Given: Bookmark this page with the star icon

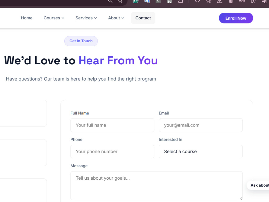Looking at the screenshot, I should tap(120, 1).
